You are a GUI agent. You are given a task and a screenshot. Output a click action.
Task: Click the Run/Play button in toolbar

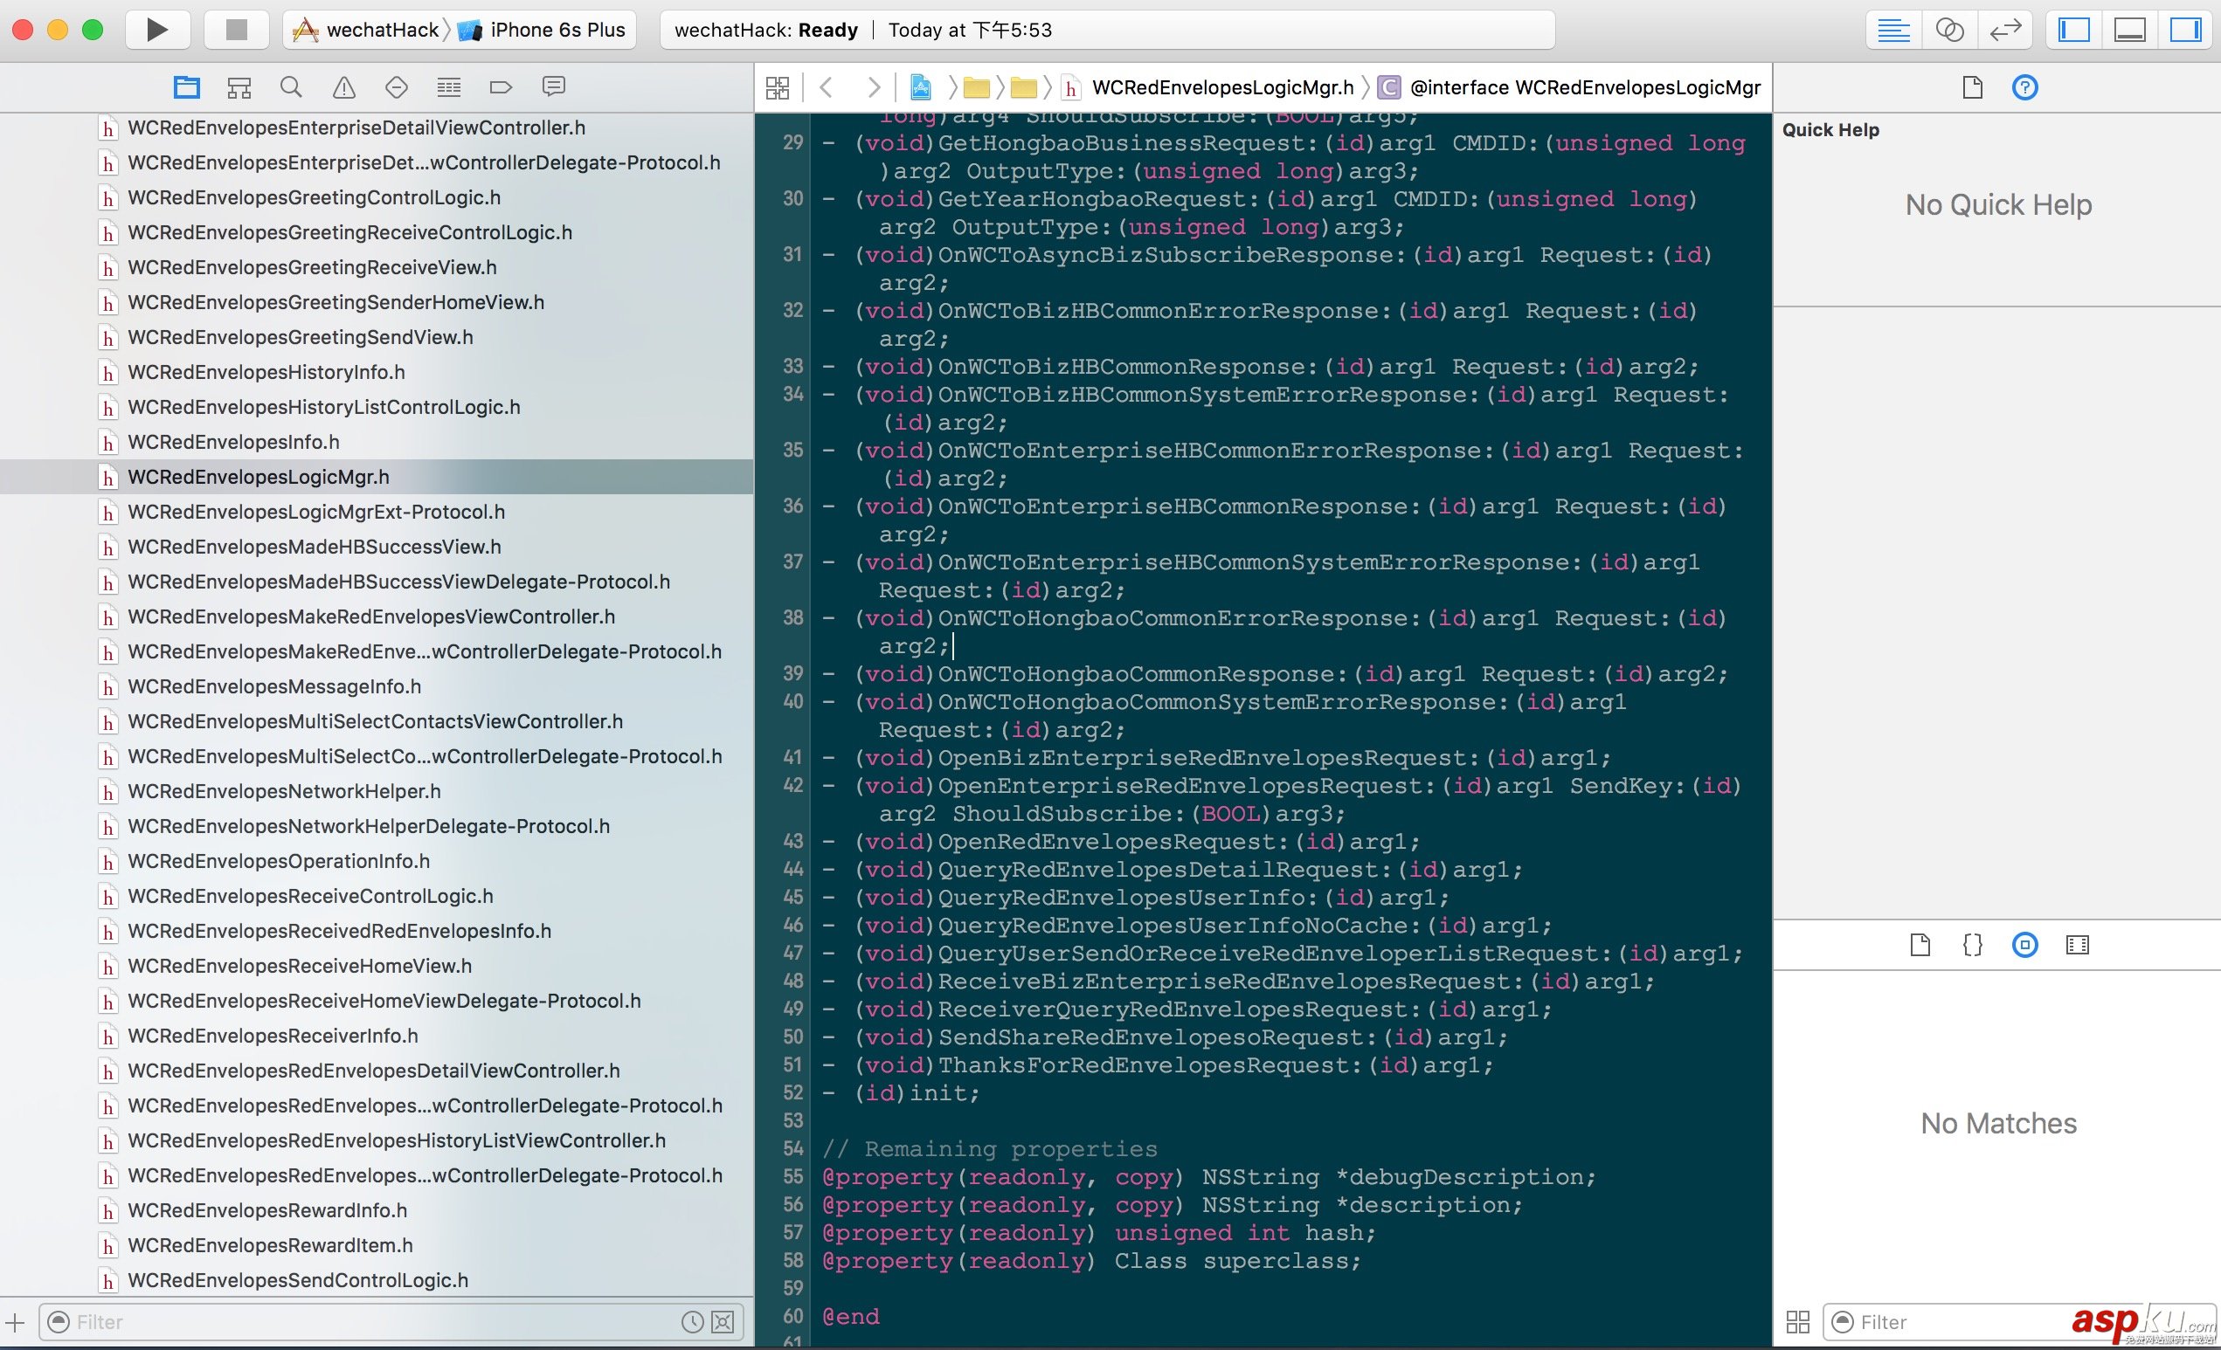(x=157, y=29)
